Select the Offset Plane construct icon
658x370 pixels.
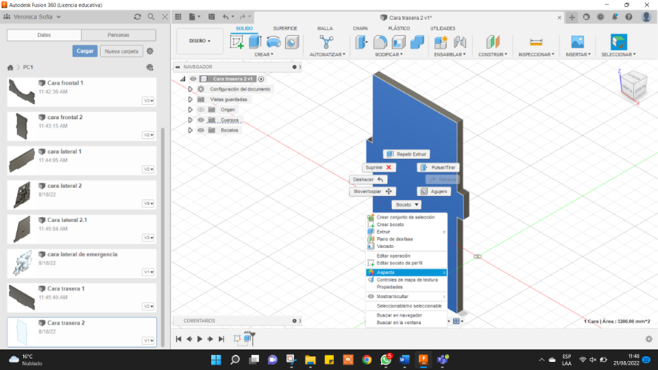[x=493, y=42]
